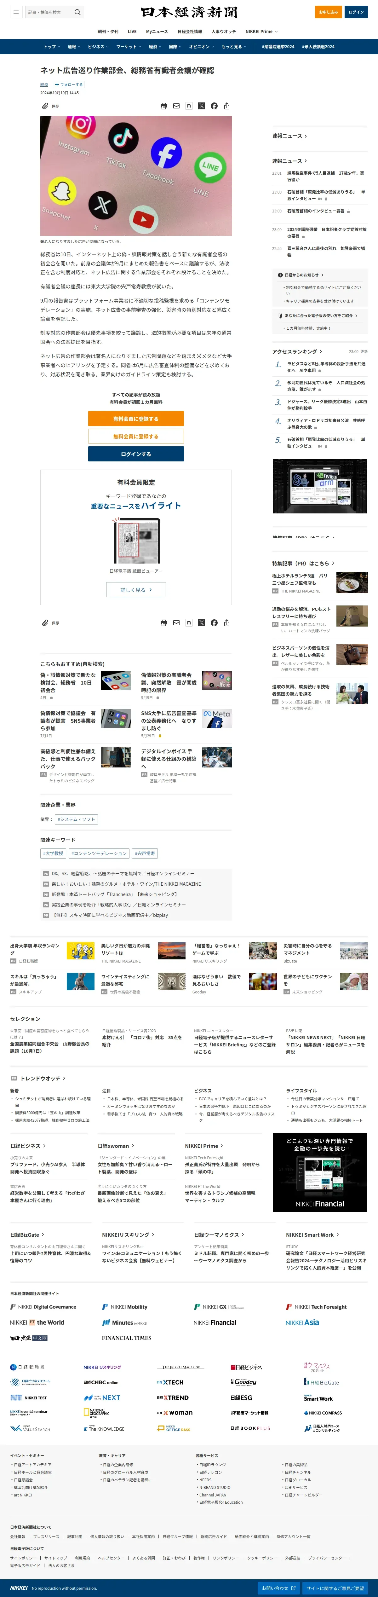This screenshot has width=378, height=1597.
Task: Open the 朝刊・夕刊 menu item
Action: tap(108, 32)
